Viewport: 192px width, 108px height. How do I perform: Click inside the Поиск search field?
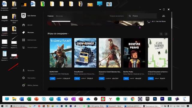[142, 16]
